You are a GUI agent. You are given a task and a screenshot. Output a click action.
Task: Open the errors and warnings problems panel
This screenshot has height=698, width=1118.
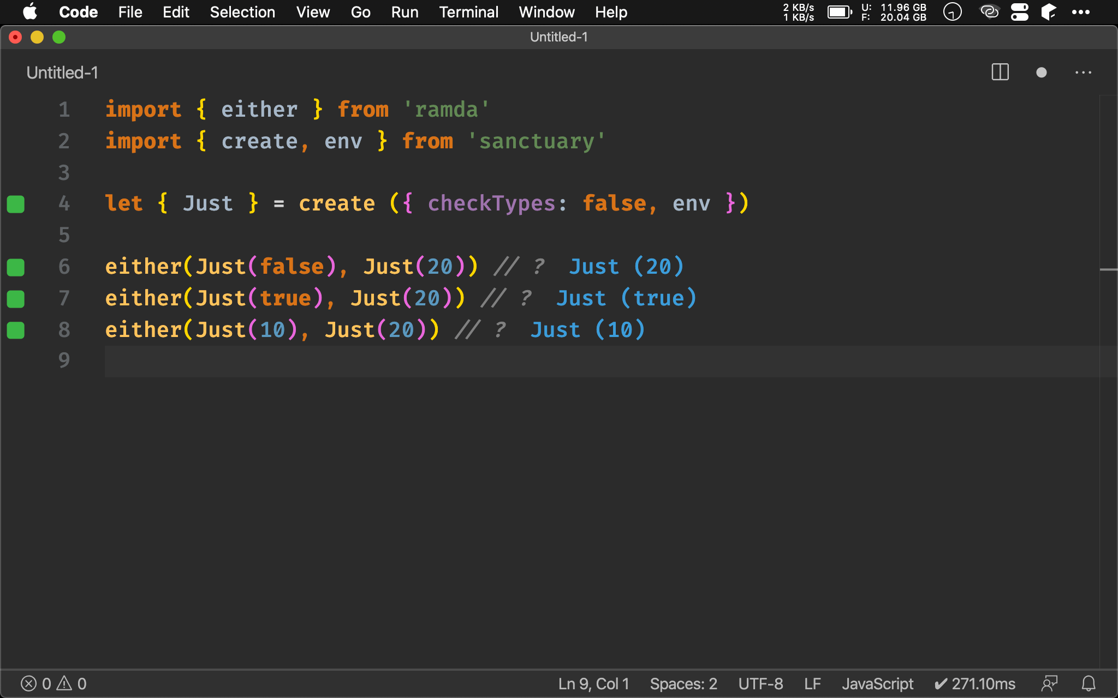pyautogui.click(x=53, y=684)
